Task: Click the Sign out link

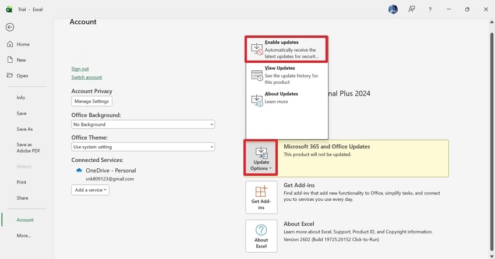Action: pos(80,69)
